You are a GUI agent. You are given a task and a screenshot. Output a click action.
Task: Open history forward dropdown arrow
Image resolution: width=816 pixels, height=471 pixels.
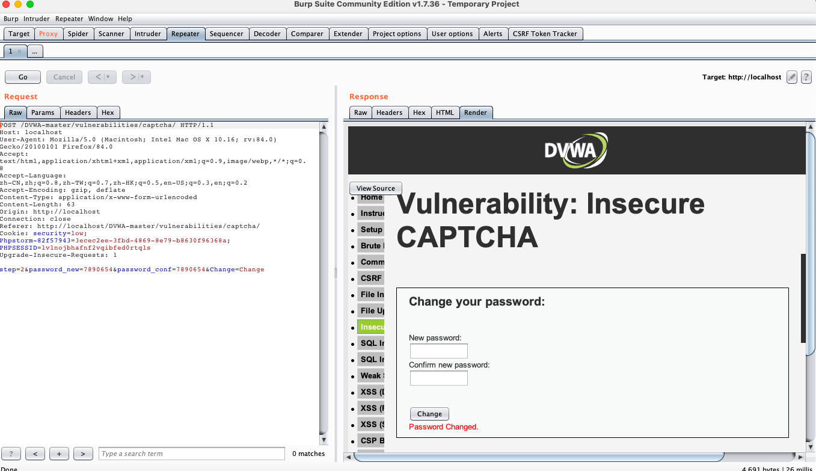(143, 77)
